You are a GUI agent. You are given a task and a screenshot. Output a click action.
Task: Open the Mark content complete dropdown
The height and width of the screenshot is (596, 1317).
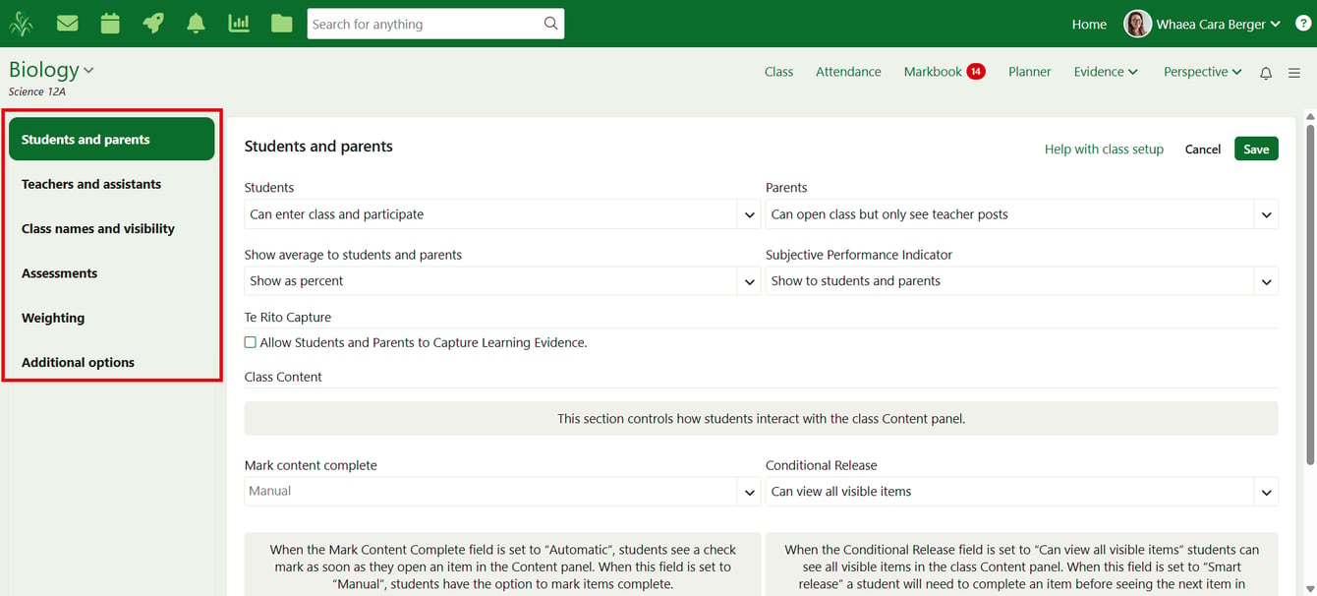(x=502, y=492)
